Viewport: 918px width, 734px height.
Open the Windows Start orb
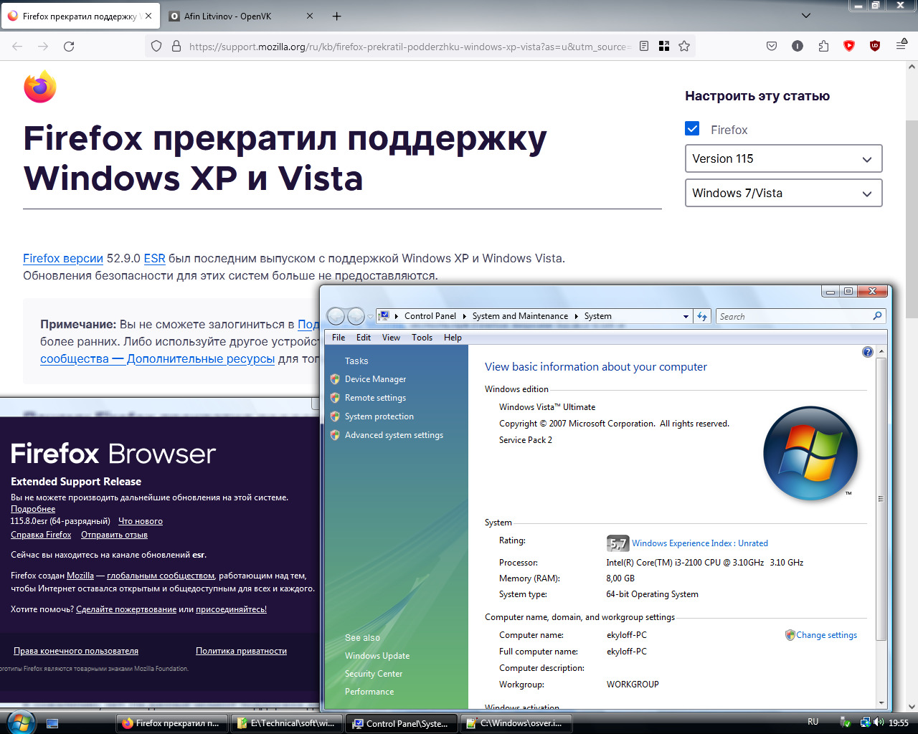pyautogui.click(x=21, y=723)
